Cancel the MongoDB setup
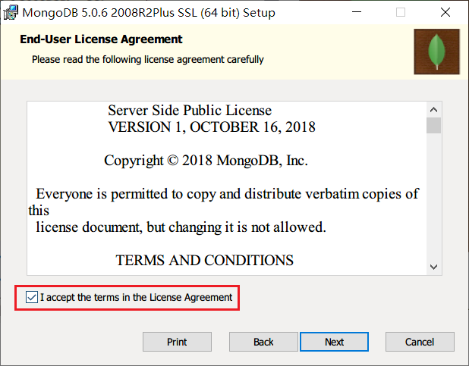This screenshot has height=366, width=469. pyautogui.click(x=420, y=342)
